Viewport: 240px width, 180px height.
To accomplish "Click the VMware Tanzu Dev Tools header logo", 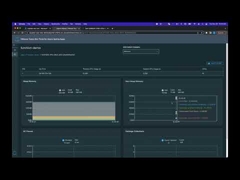I will 17,39.
